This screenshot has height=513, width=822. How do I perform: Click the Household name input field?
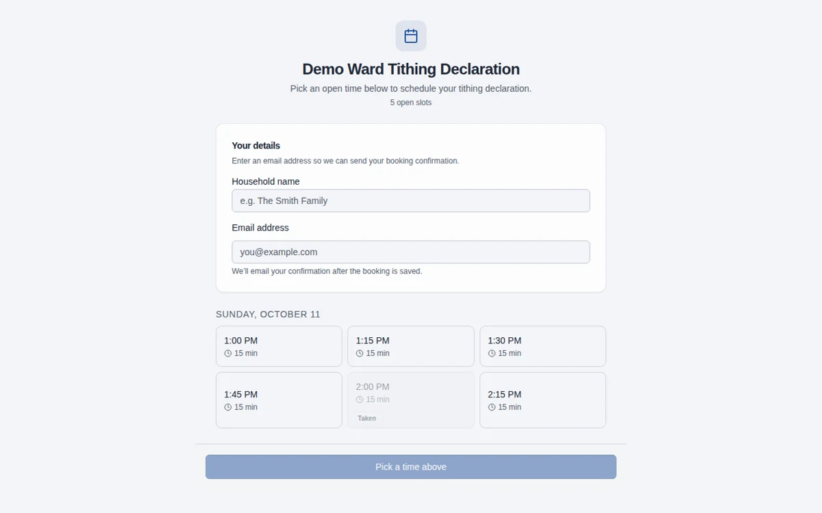pyautogui.click(x=411, y=200)
